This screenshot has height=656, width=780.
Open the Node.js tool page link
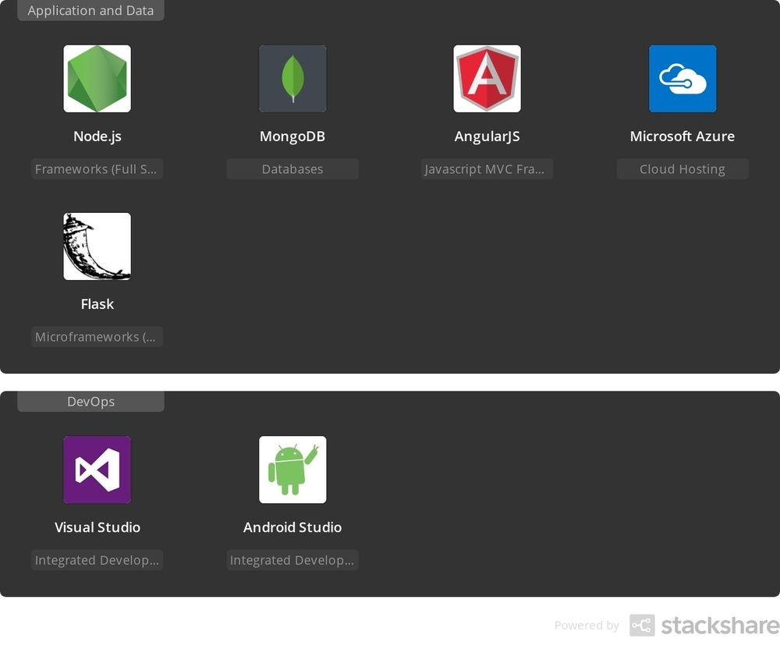point(97,136)
